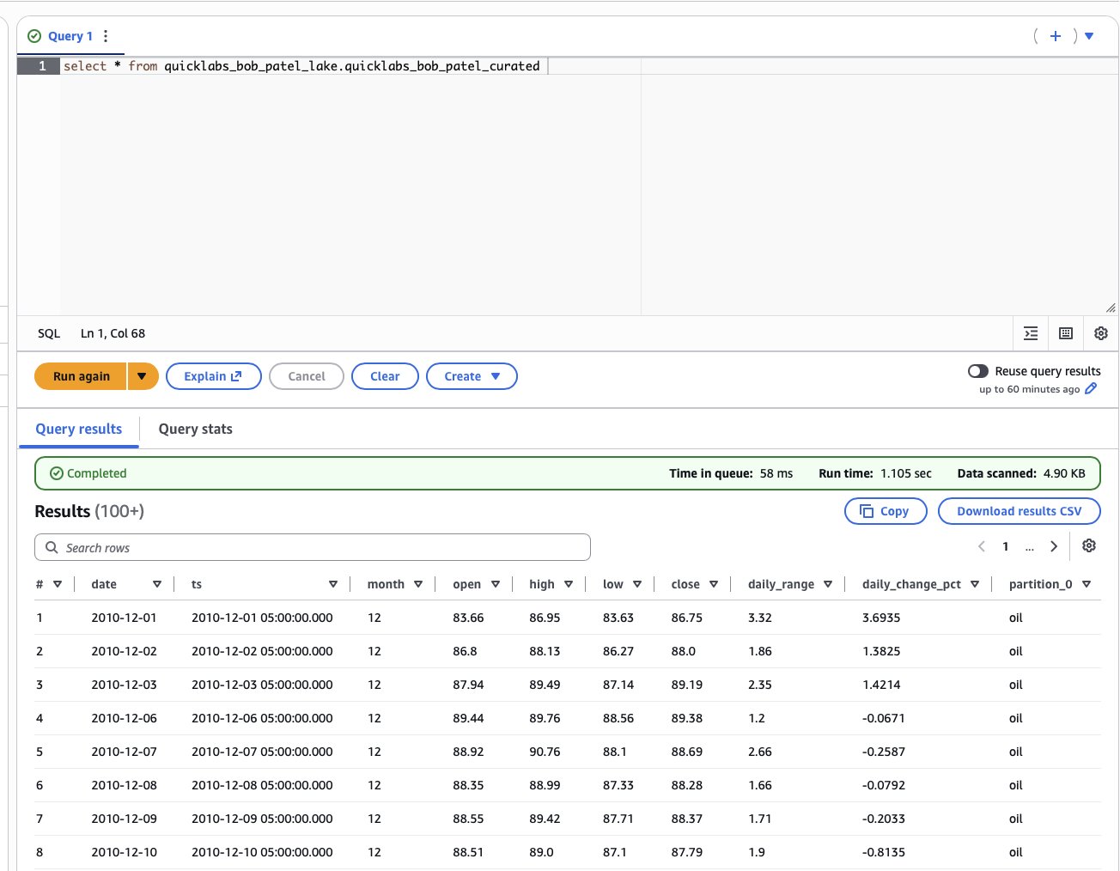Select the Query 1 tab

click(x=70, y=36)
